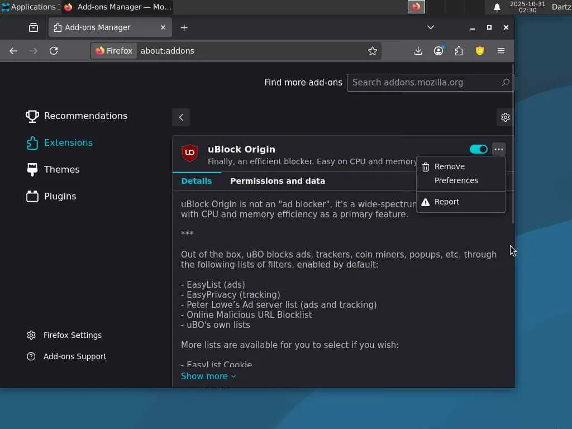The height and width of the screenshot is (429, 572).
Task: Click the "EasyList (ads)" line
Action: pyautogui.click(x=213, y=284)
